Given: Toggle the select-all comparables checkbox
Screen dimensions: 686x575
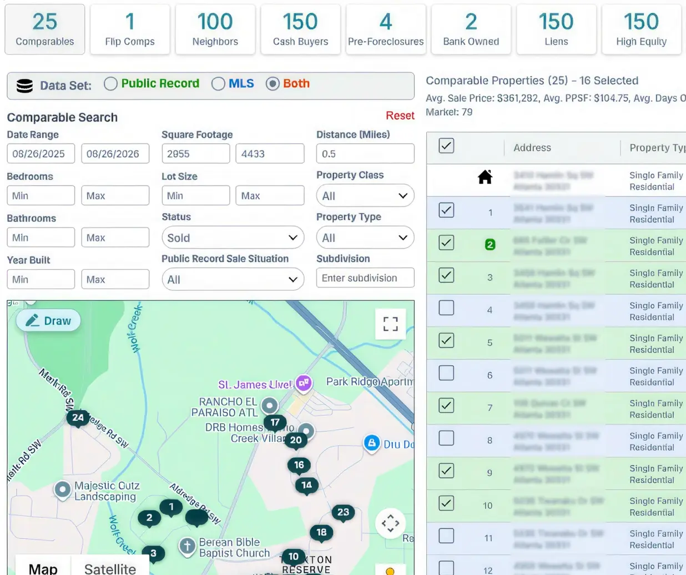Looking at the screenshot, I should pyautogui.click(x=446, y=146).
